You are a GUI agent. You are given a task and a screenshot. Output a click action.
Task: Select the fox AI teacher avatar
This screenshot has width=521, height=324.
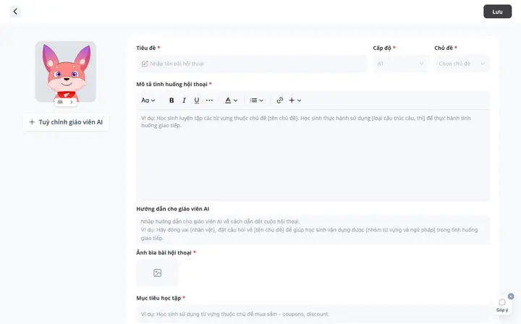[65, 72]
